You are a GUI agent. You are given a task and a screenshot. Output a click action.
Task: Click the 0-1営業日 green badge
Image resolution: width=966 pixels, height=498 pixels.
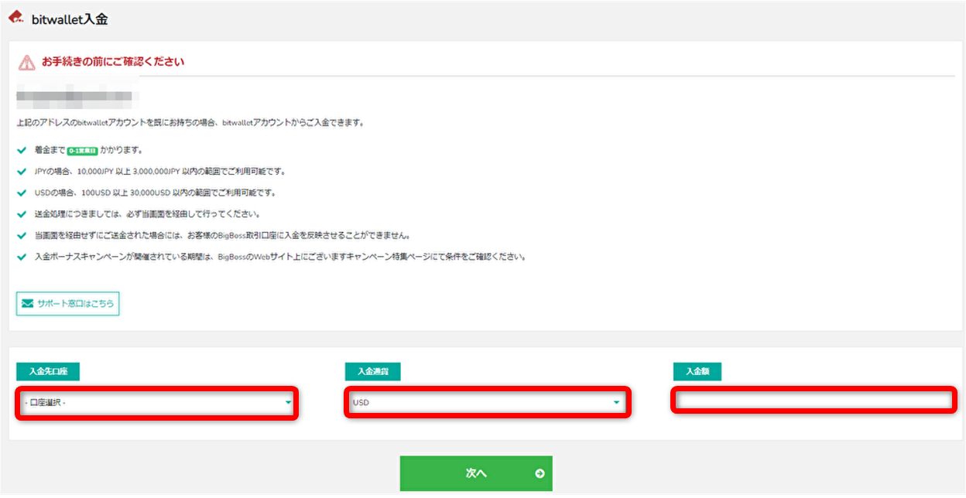(82, 151)
